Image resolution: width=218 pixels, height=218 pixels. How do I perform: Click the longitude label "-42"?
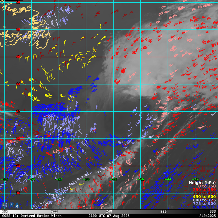click(x=195, y=179)
